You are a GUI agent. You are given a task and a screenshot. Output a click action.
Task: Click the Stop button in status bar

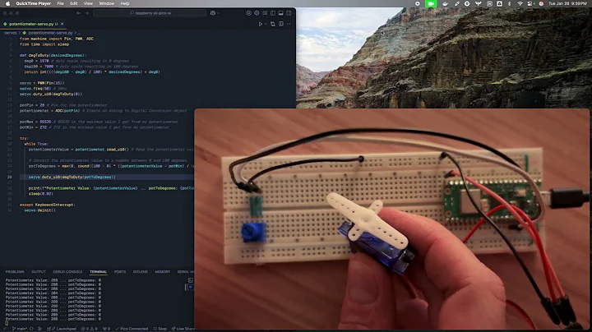(160, 329)
